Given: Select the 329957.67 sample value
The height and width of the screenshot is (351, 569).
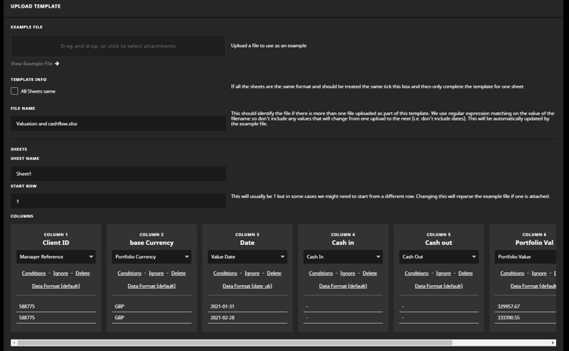Looking at the screenshot, I should tap(508, 306).
